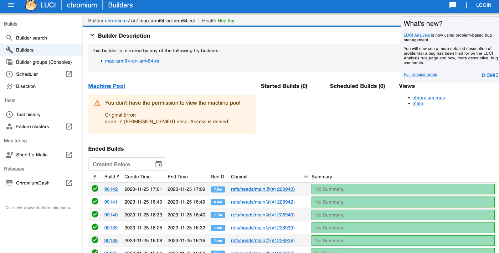This screenshot has width=499, height=253.
Task: Expand the Commit column dropdown arrow
Action: click(305, 177)
